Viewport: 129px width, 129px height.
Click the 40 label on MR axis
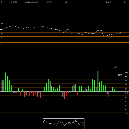coord(126,85)
